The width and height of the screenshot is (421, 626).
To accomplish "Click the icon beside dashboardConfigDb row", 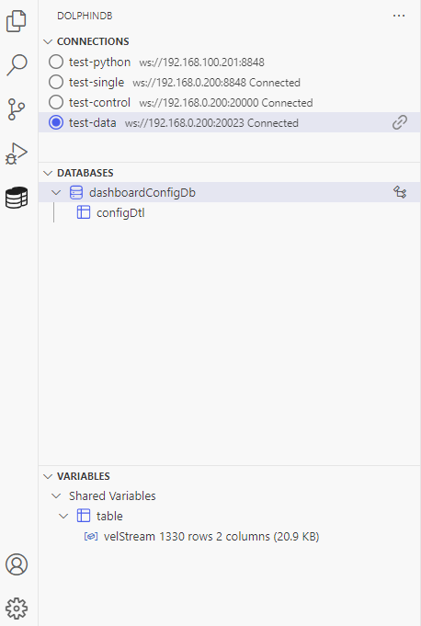I will 400,192.
